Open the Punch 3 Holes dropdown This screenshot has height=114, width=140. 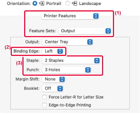click(67, 70)
